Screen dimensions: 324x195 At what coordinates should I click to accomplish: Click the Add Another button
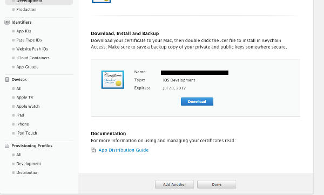(x=174, y=184)
